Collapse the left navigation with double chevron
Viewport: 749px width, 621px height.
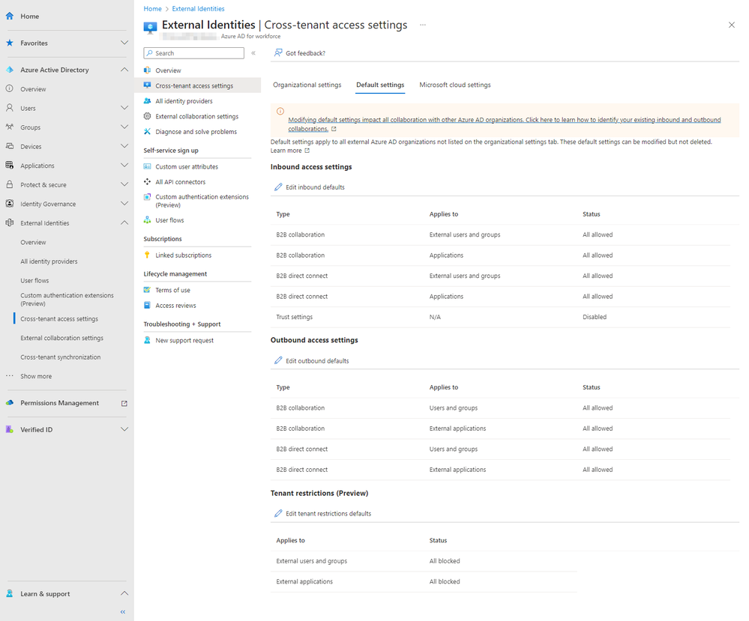123,612
